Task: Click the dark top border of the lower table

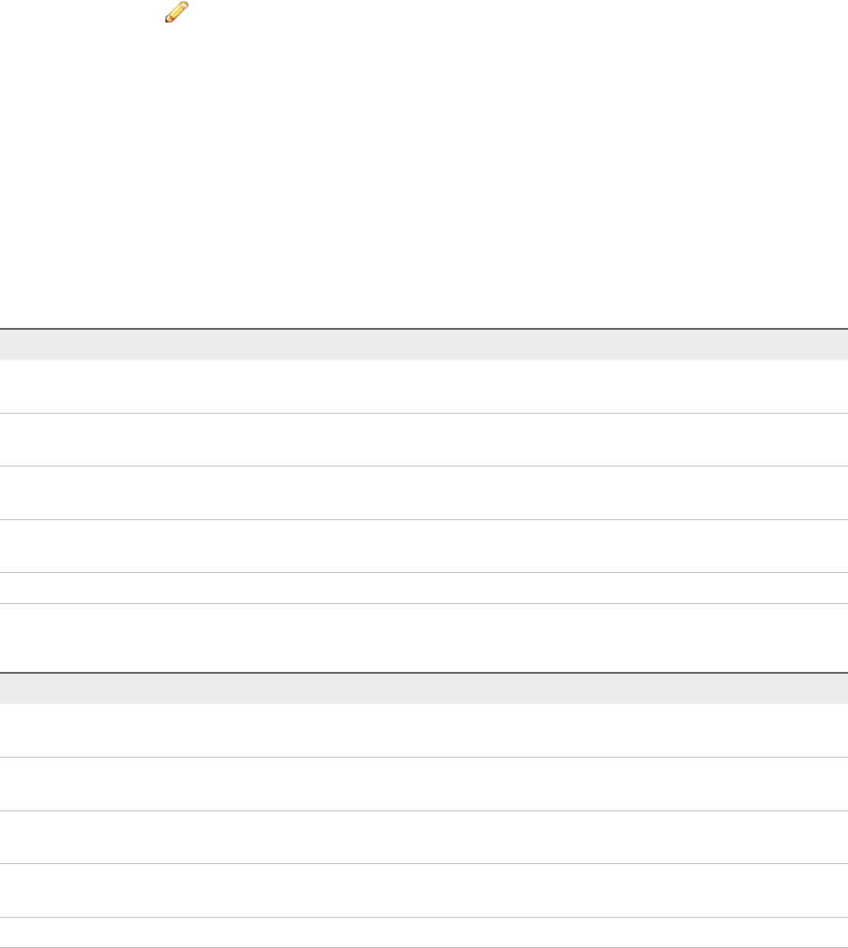Action: (x=424, y=672)
